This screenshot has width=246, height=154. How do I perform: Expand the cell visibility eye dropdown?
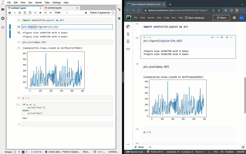pyautogui.click(x=213, y=37)
